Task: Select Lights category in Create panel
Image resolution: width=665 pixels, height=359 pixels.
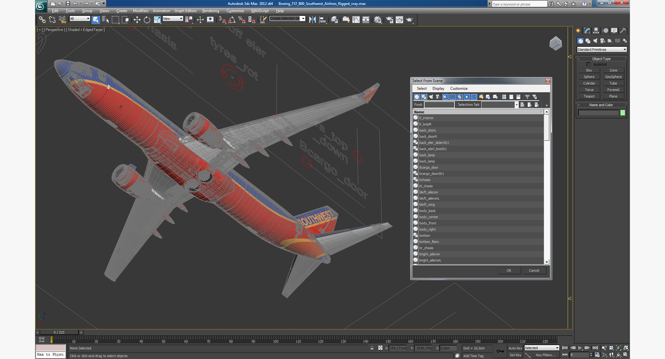Action: (595, 41)
